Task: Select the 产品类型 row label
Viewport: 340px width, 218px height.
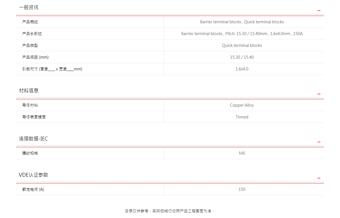Action: (30, 45)
